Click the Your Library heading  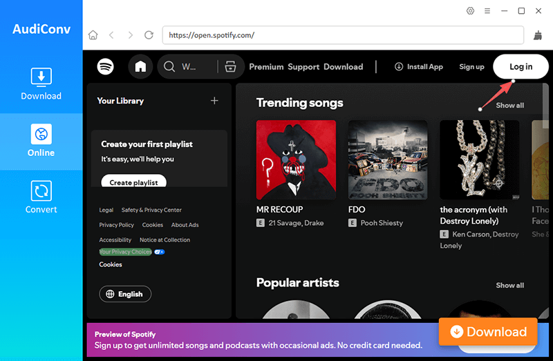[x=120, y=101]
